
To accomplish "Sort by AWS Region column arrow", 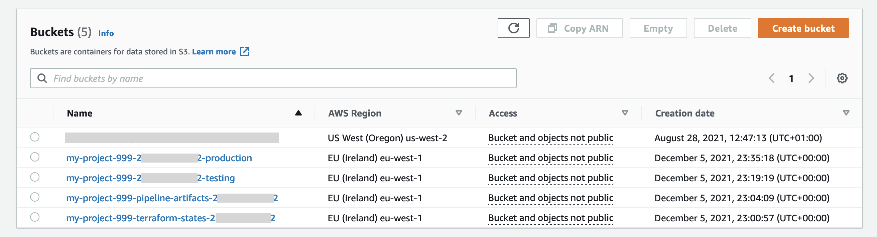I will pyautogui.click(x=459, y=113).
